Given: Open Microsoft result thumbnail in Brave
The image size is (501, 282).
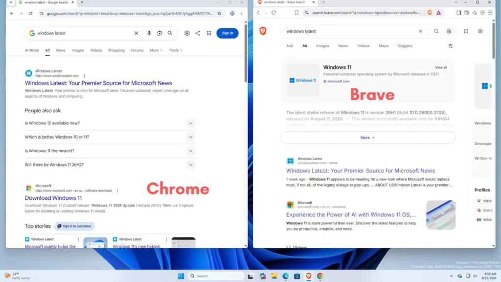Looking at the screenshot, I should [441, 215].
